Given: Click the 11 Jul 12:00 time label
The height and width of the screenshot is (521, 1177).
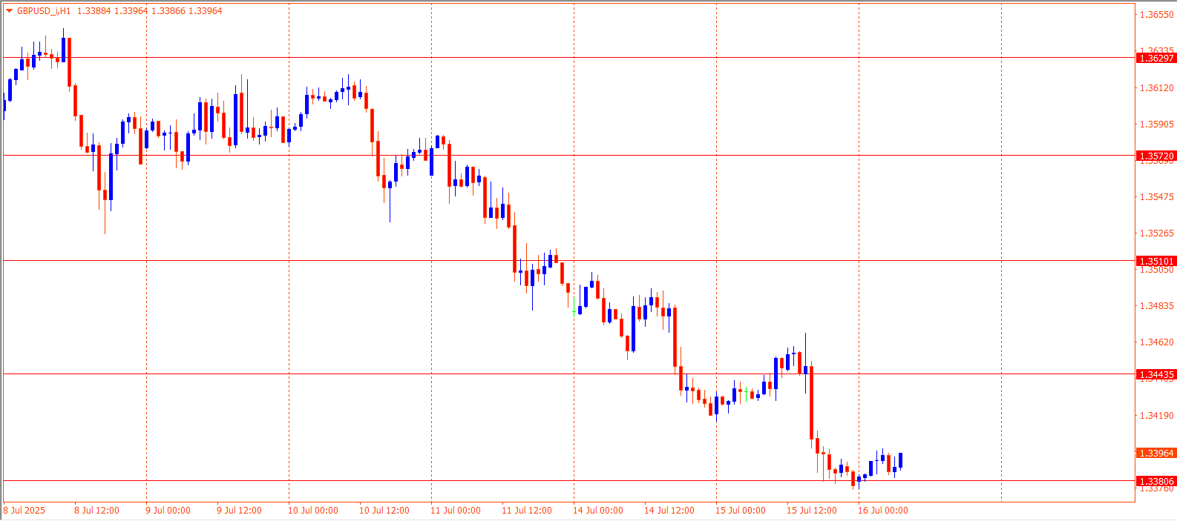Looking at the screenshot, I should [x=527, y=511].
